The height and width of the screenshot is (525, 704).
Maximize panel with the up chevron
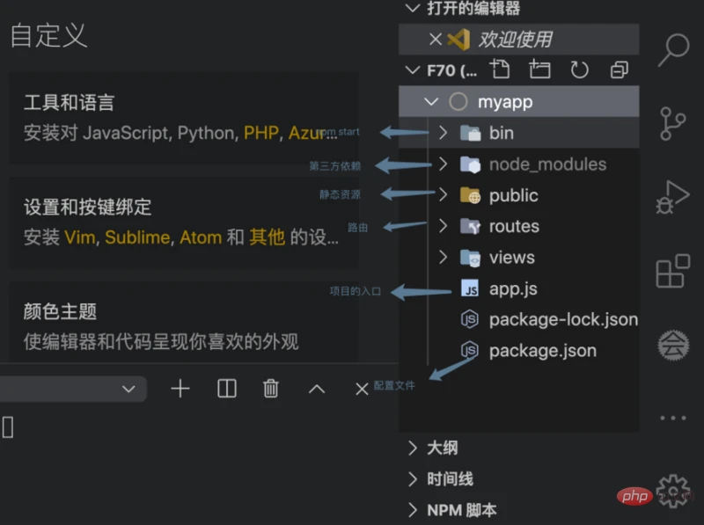pyautogui.click(x=317, y=389)
